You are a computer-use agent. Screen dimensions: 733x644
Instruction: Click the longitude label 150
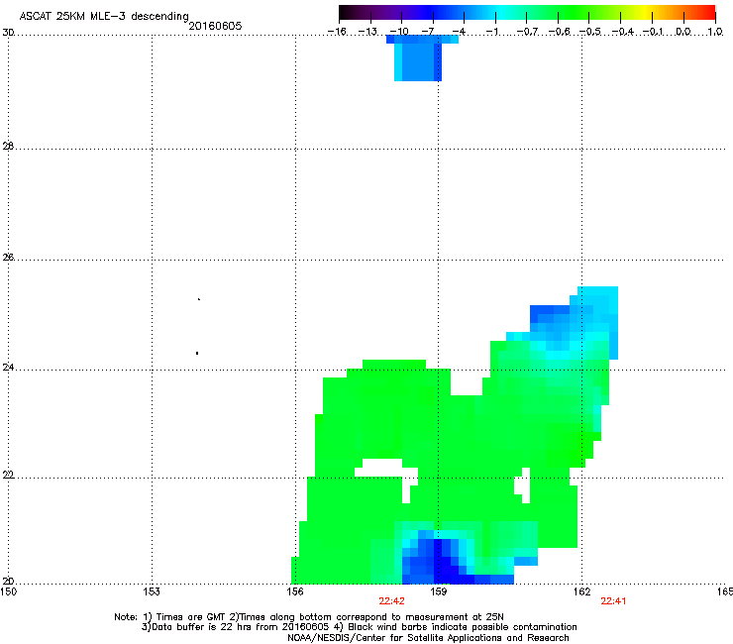pyautogui.click(x=8, y=591)
